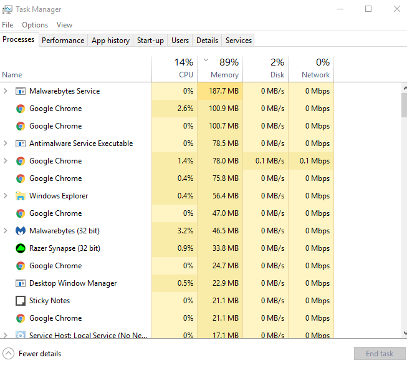The image size is (407, 365).
Task: Click the Task Manager title bar icon
Action: click(x=7, y=9)
